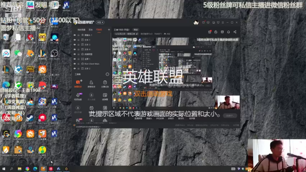This screenshot has width=306, height=172.
Task: Open the notification bell icon
Action: (x=228, y=32)
